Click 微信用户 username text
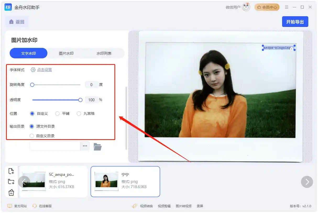The width and height of the screenshot is (318, 213). (x=233, y=7)
